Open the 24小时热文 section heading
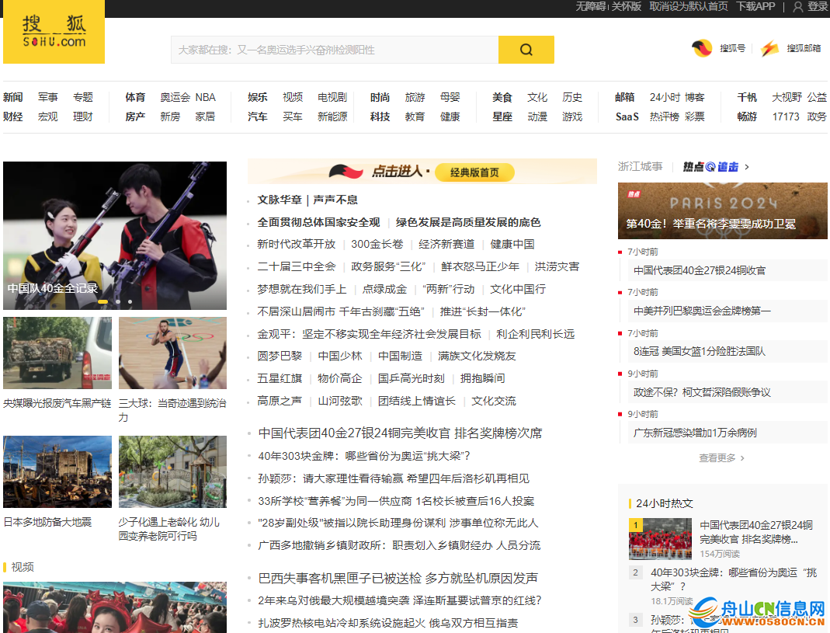Image resolution: width=830 pixels, height=633 pixels. 665,503
